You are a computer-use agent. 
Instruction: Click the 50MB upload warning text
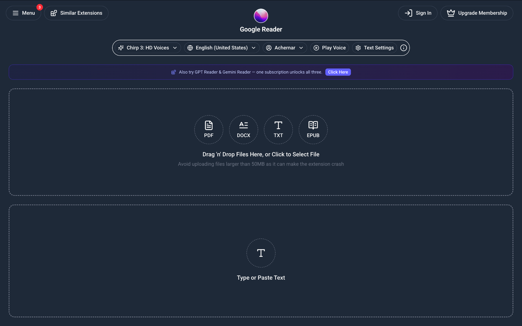pos(261,164)
